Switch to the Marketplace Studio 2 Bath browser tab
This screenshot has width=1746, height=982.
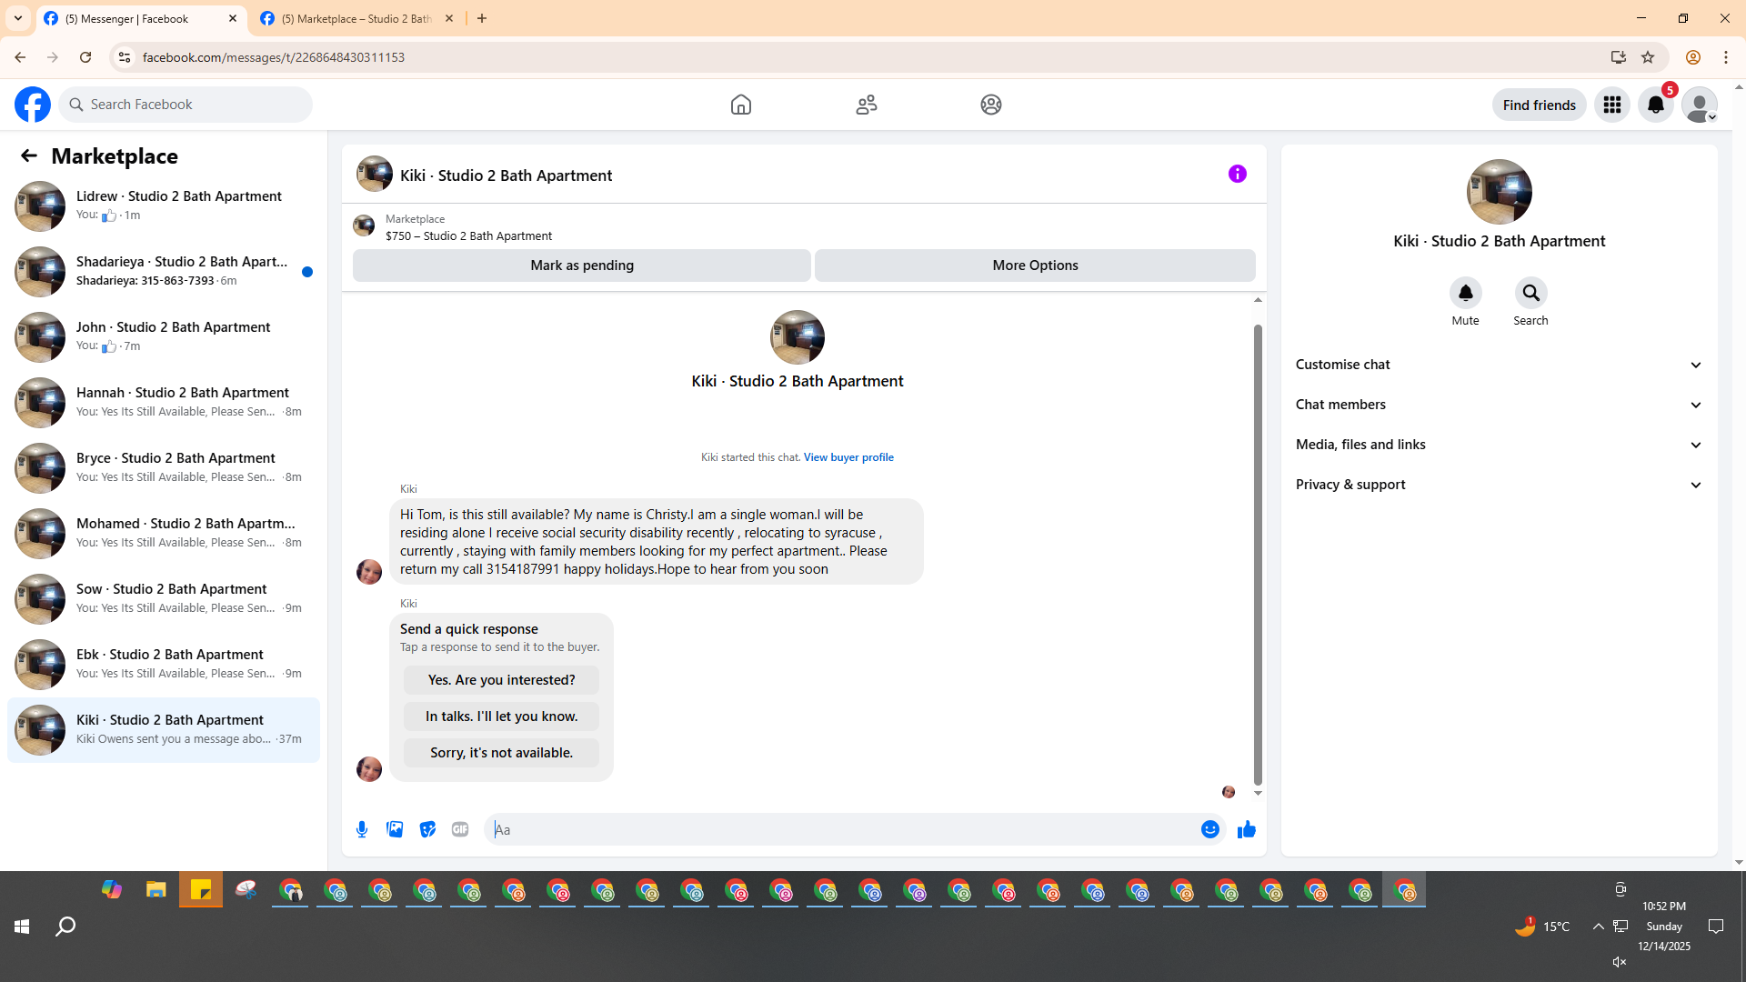(x=355, y=18)
